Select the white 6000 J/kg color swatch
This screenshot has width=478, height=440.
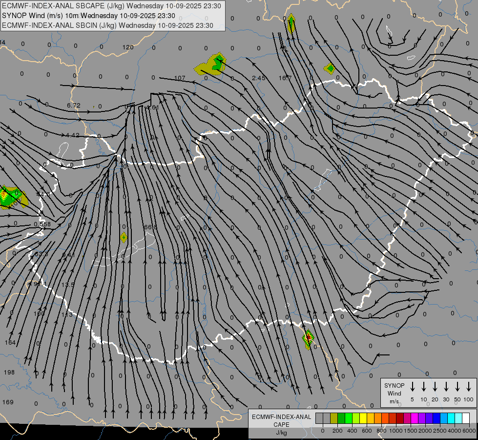[x=466, y=418]
